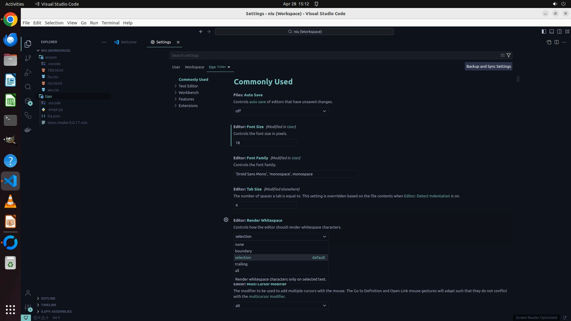Open the Docker activity bar icon
Image resolution: width=571 pixels, height=321 pixels.
tap(28, 130)
